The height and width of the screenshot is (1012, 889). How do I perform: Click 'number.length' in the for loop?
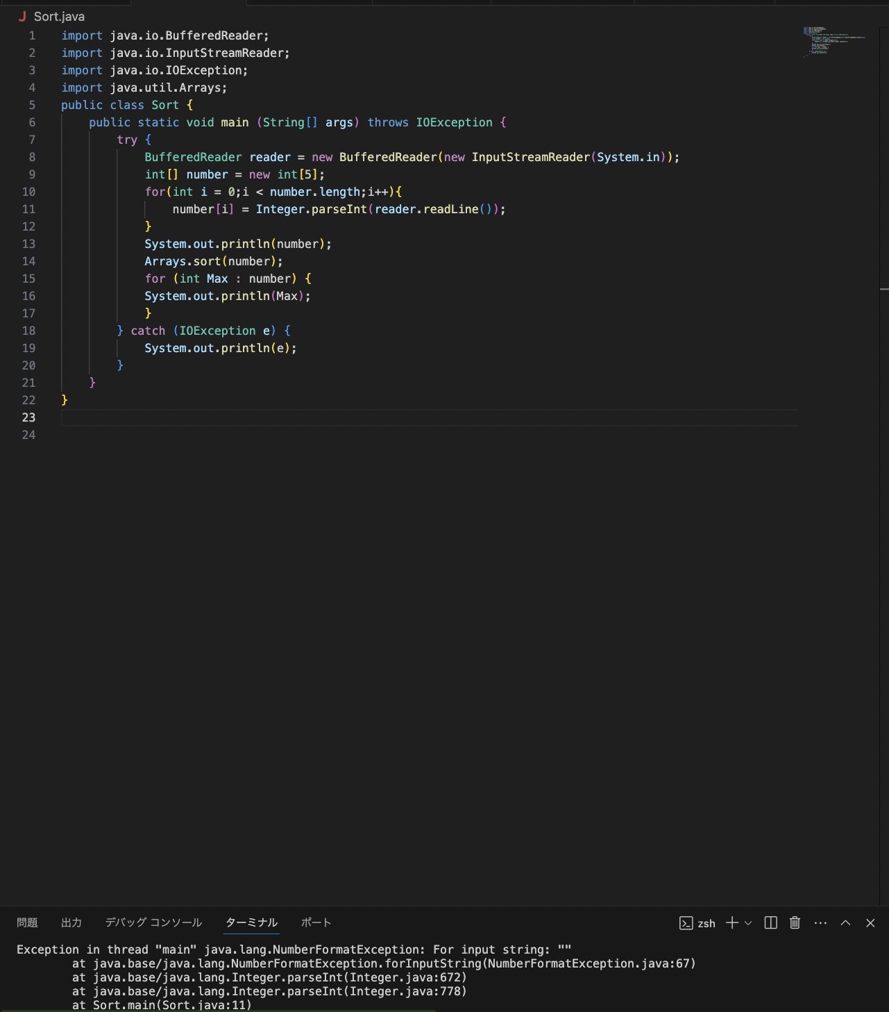(315, 192)
